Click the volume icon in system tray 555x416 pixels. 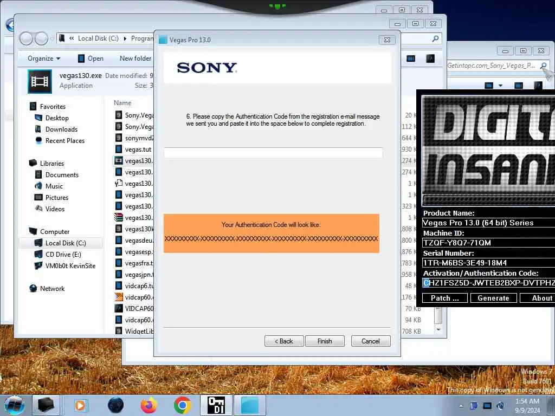point(500,406)
